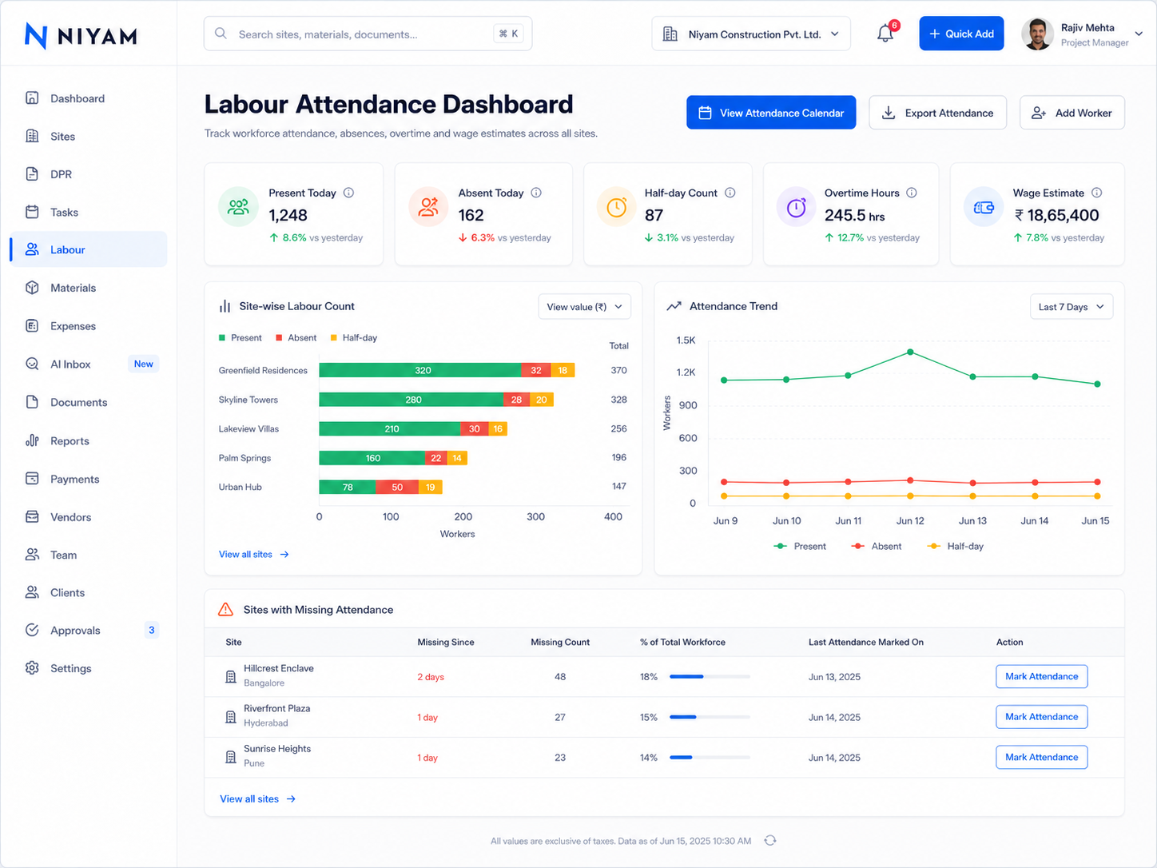This screenshot has height=868, width=1157.
Task: Click info icon next to Overtime Hours
Action: point(912,193)
